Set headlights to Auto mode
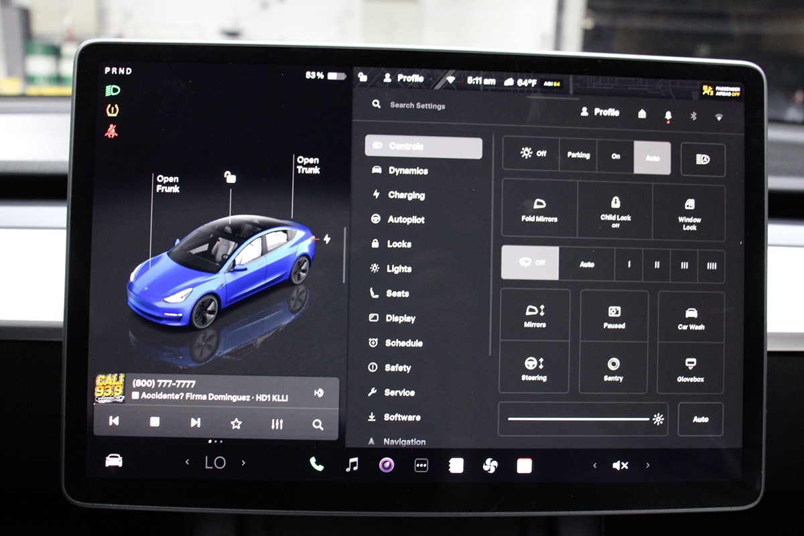The height and width of the screenshot is (536, 804). [652, 158]
